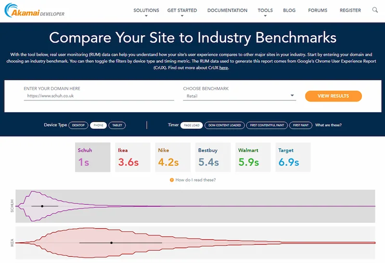Switch timer to First Paint

coord(300,125)
